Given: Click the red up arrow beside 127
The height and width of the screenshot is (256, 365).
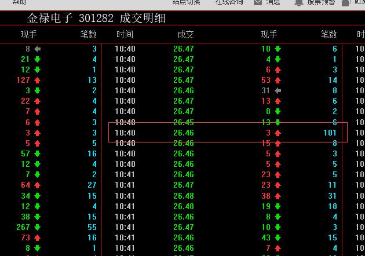Looking at the screenshot, I should 37,81.
